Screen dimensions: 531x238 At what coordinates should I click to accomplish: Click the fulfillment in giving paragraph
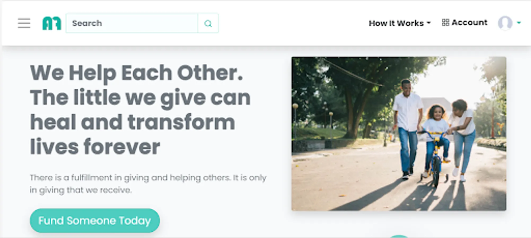pyautogui.click(x=148, y=184)
